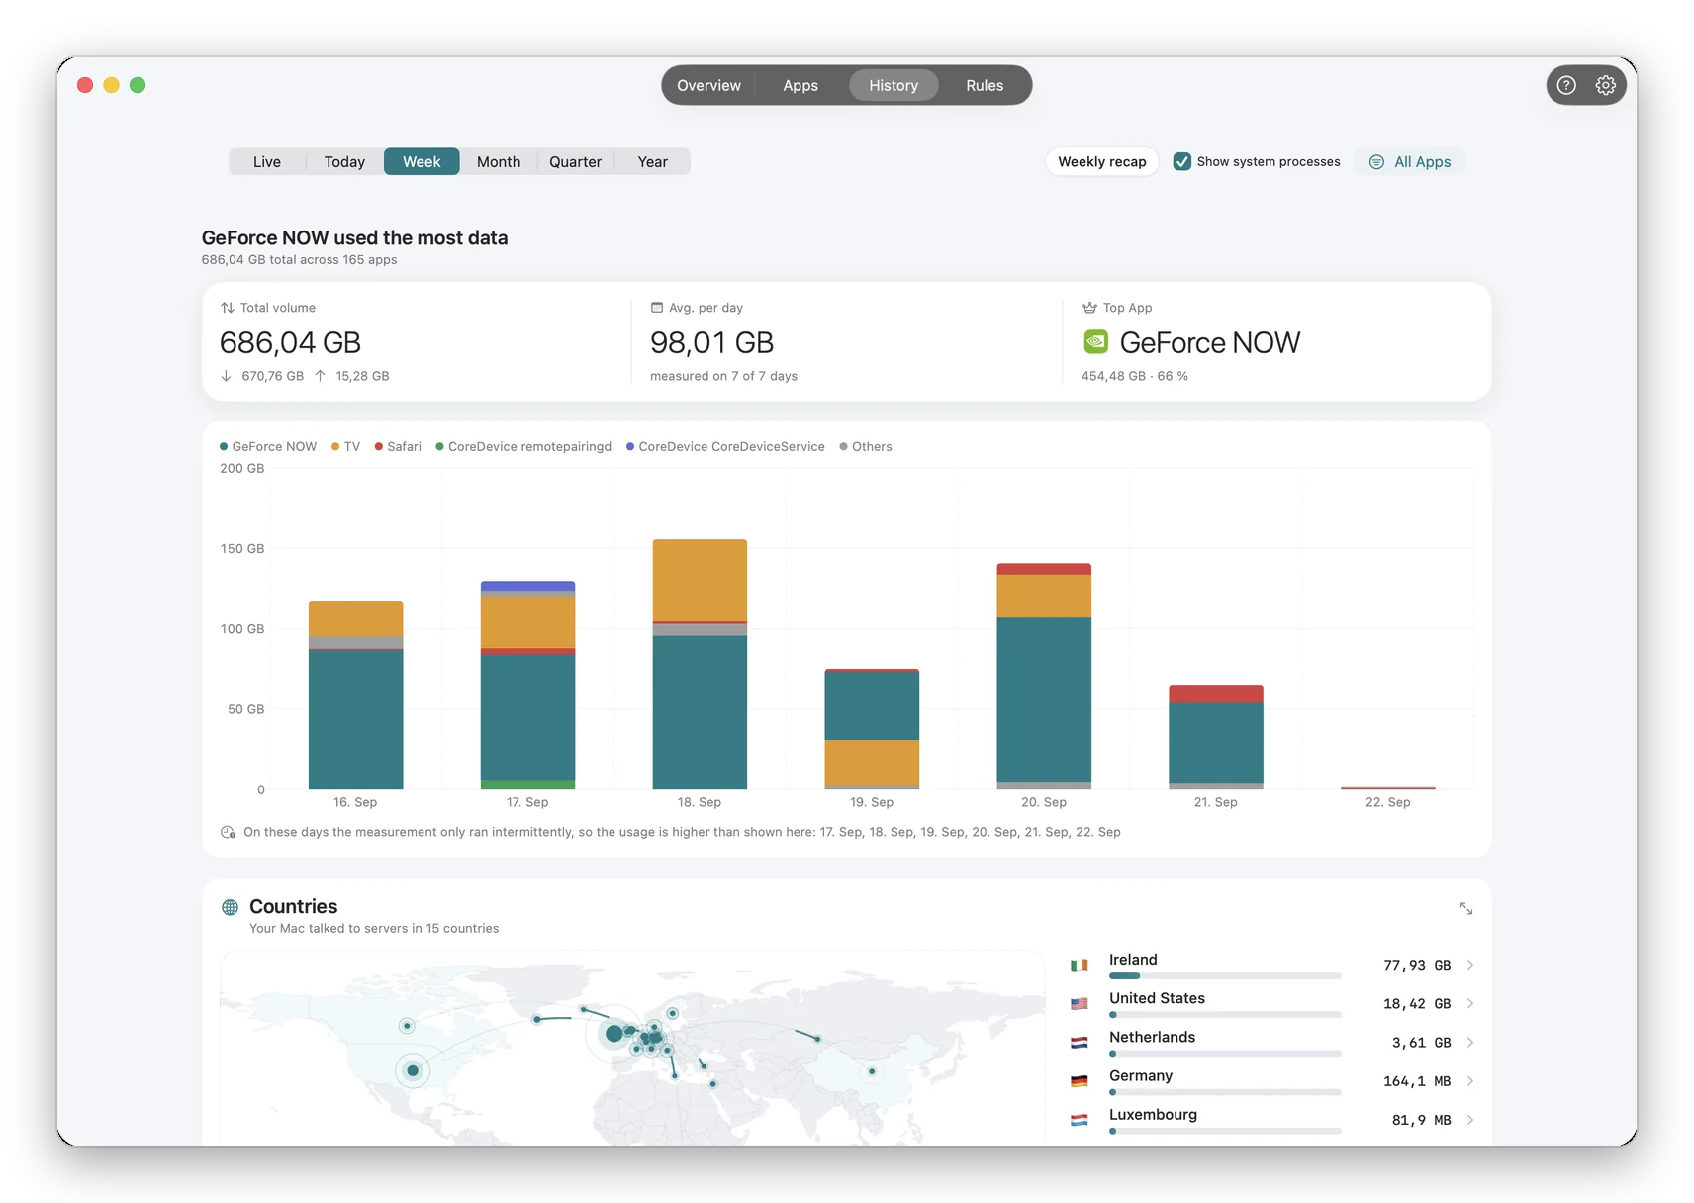Screen dimensions: 1694x1203
Task: Toggle Others legend entry
Action: point(866,447)
